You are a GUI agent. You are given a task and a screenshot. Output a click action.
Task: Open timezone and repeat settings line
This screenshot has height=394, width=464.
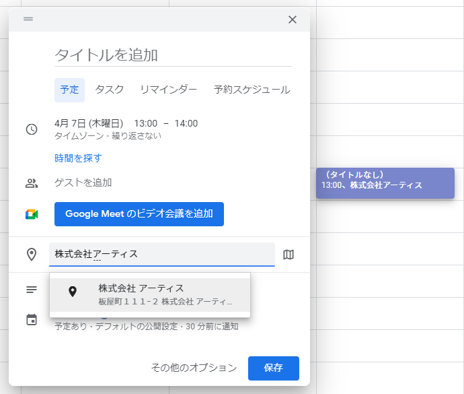[x=108, y=136]
